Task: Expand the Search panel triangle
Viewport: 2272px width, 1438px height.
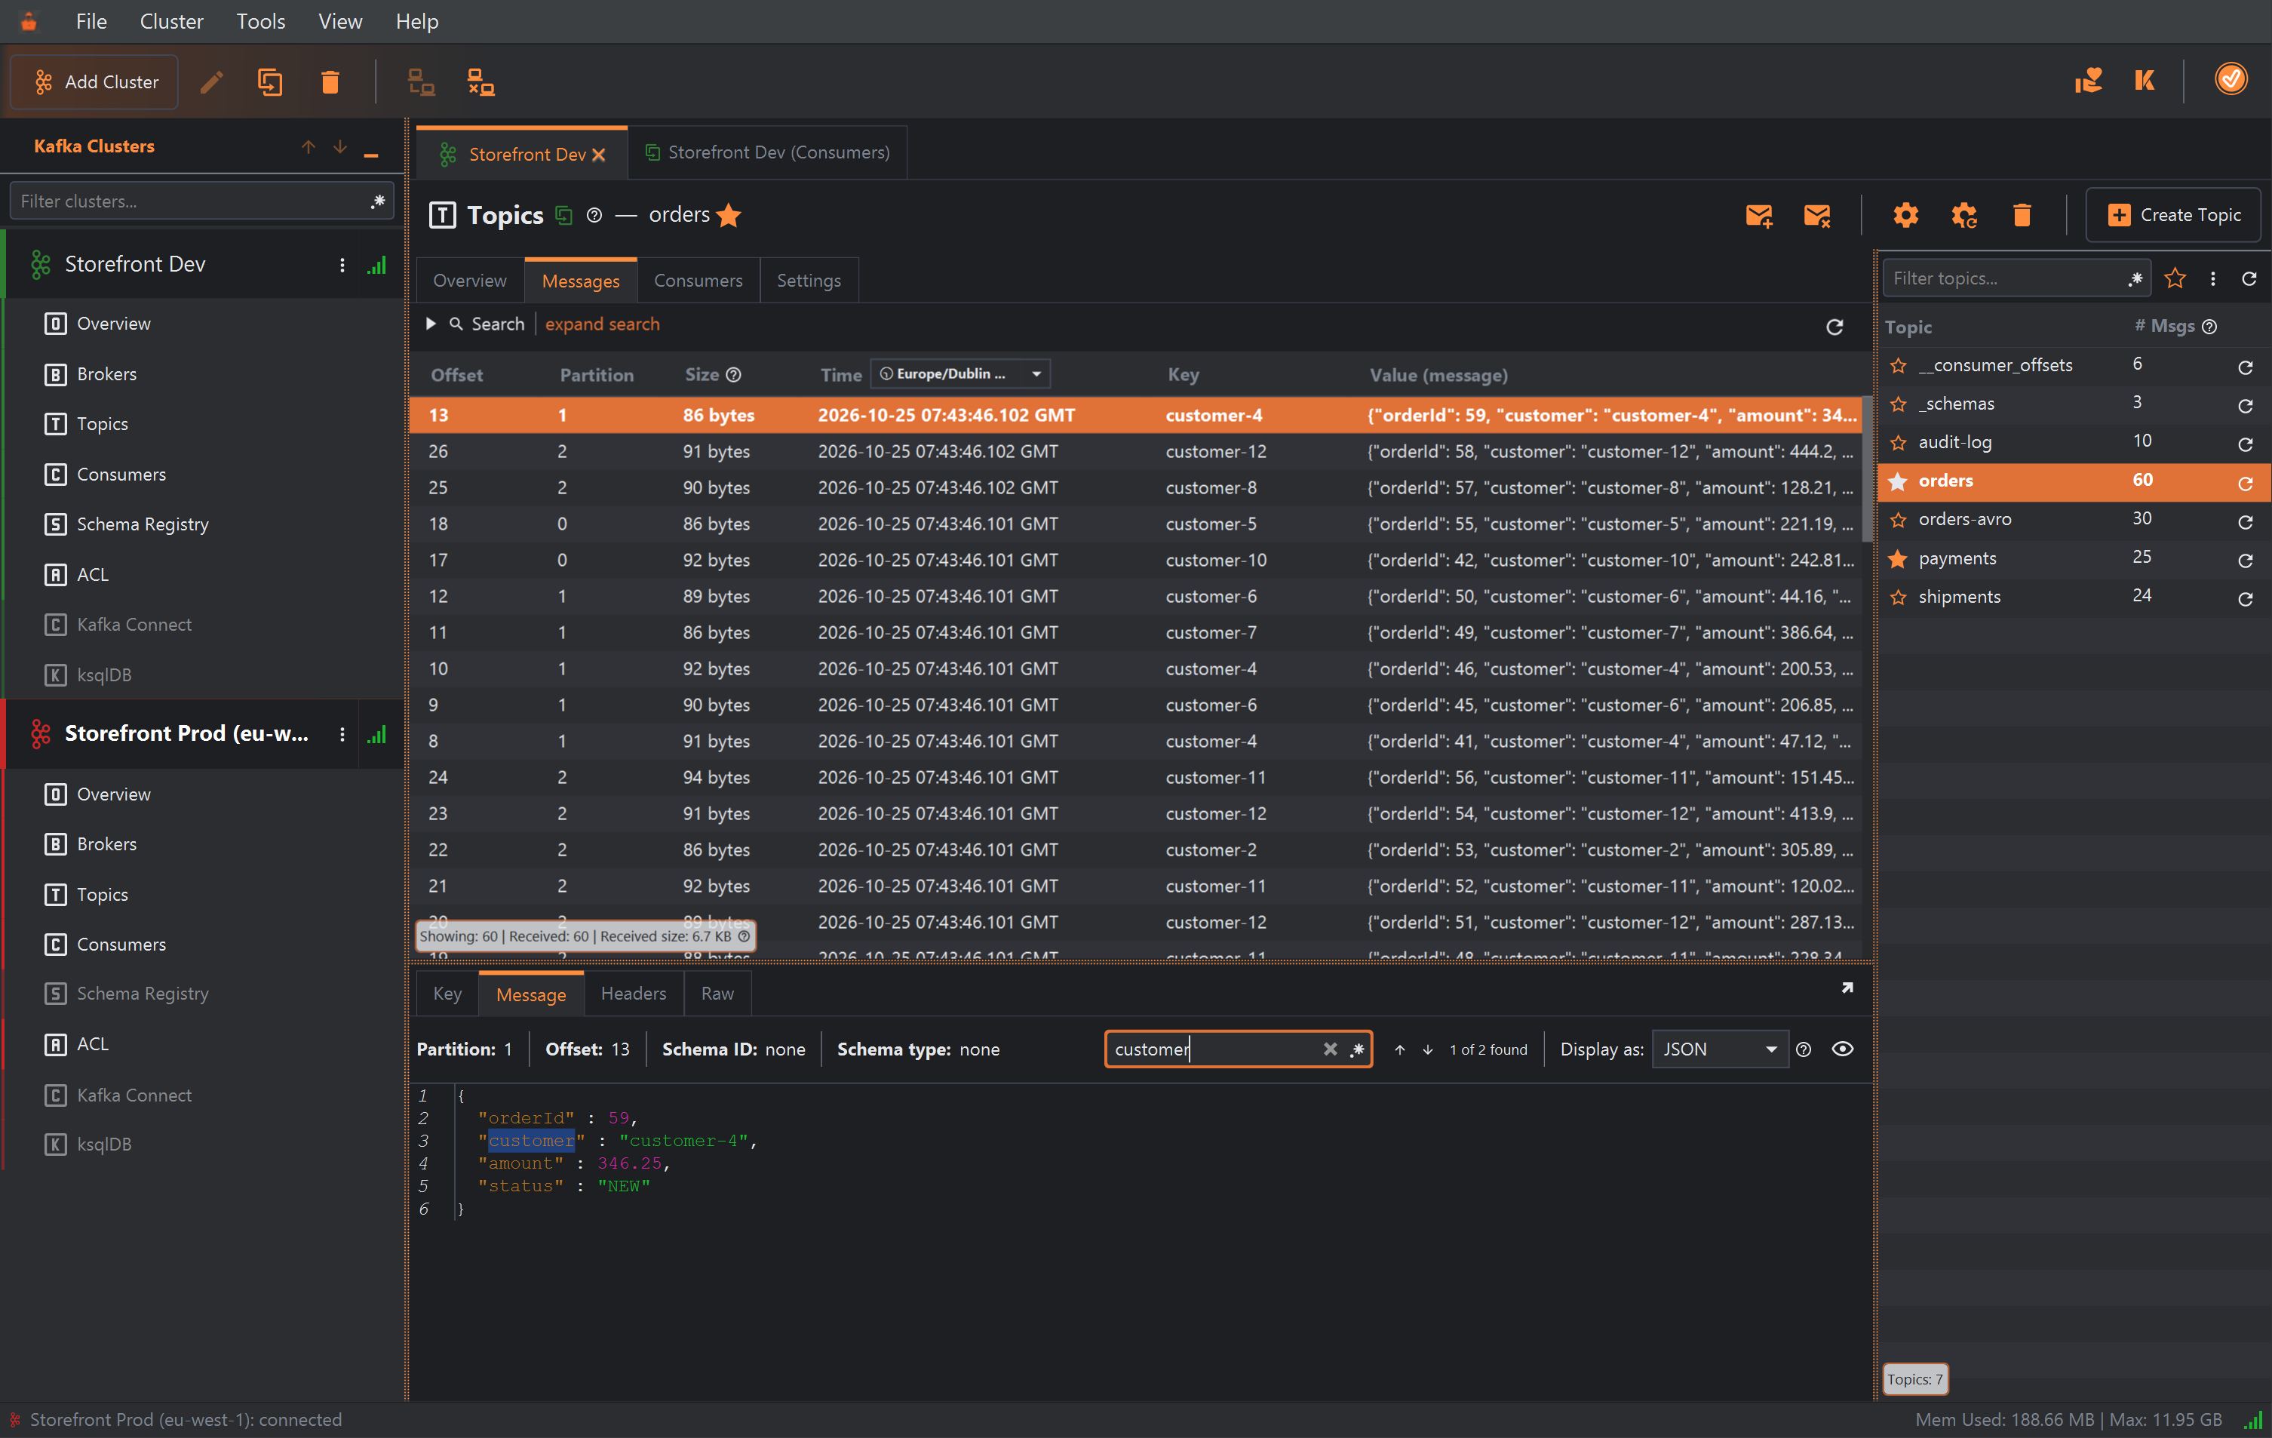Action: pos(430,324)
